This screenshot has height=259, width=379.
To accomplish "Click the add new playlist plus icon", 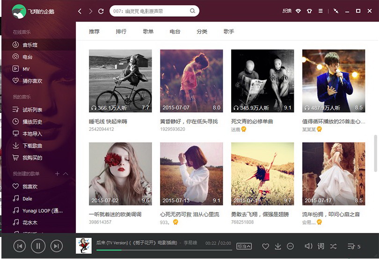I will coord(57,174).
